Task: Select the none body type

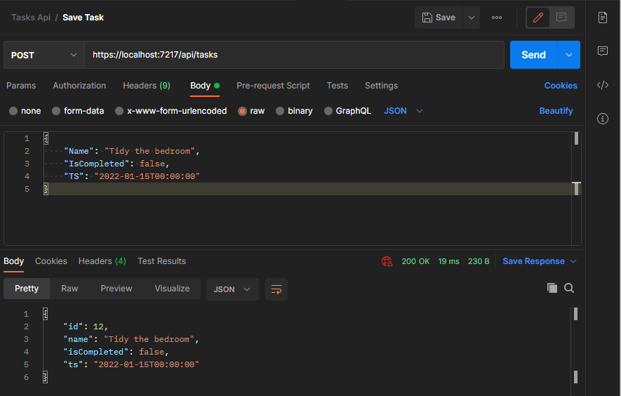Action: tap(25, 111)
